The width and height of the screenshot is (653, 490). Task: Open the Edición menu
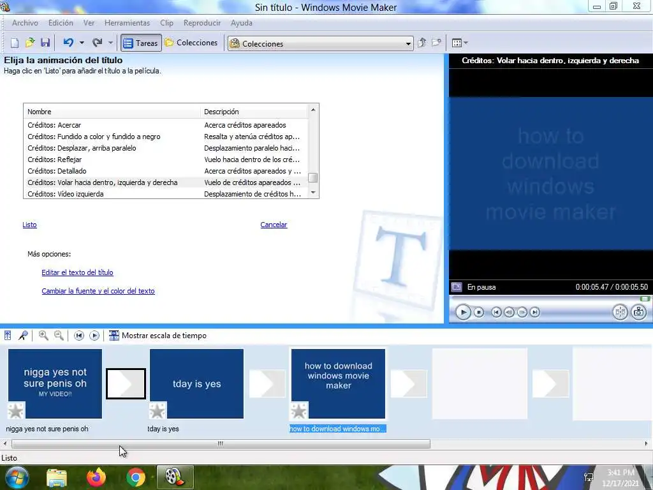point(61,23)
